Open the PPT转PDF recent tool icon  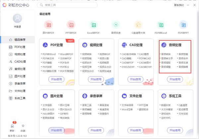[x=71, y=25]
